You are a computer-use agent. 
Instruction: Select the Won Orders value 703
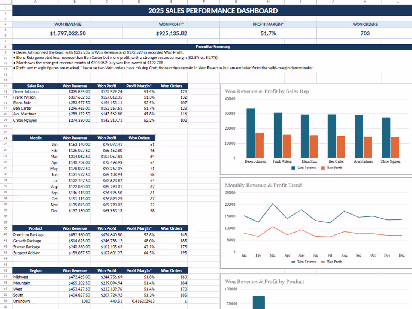[365, 33]
